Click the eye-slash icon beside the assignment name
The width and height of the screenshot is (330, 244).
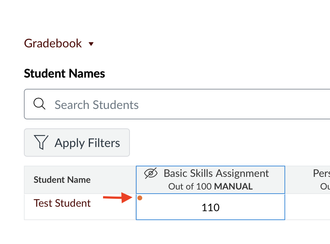click(x=150, y=173)
